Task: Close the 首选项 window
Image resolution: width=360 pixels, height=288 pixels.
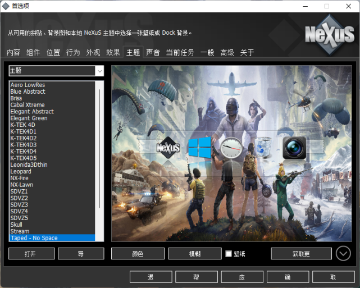Action: [x=349, y=6]
